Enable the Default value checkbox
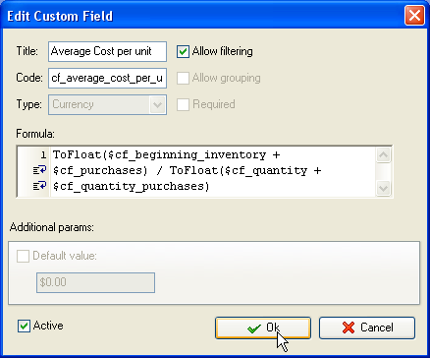This screenshot has width=430, height=358. pyautogui.click(x=23, y=256)
